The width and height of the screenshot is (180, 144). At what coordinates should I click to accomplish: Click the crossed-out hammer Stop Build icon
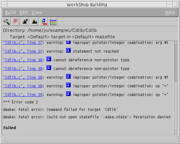(x=16, y=22)
